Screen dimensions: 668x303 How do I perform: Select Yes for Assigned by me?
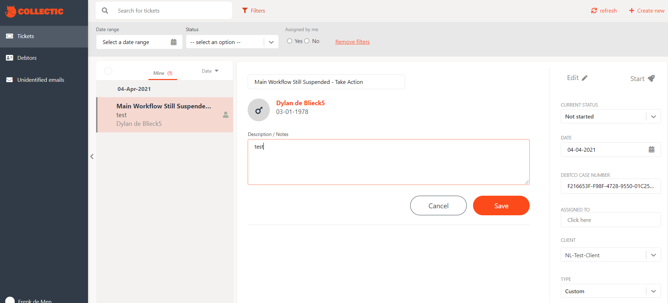290,41
